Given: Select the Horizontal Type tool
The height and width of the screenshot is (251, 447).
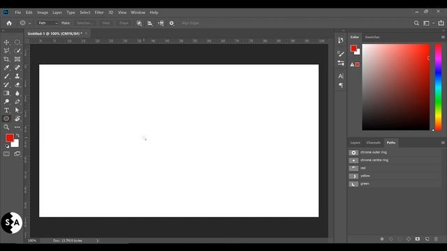Looking at the screenshot, I should pos(6,110).
